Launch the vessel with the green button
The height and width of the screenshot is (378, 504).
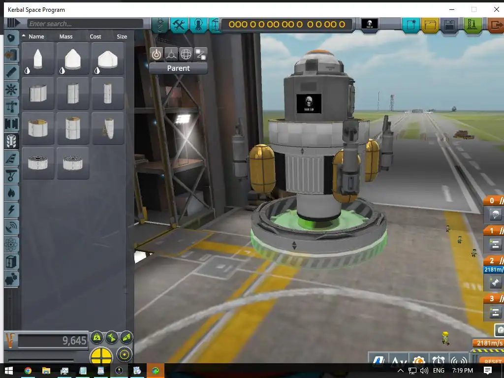pos(472,25)
